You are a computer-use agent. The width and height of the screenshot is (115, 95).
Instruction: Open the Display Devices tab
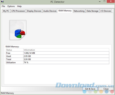[x=34, y=11]
